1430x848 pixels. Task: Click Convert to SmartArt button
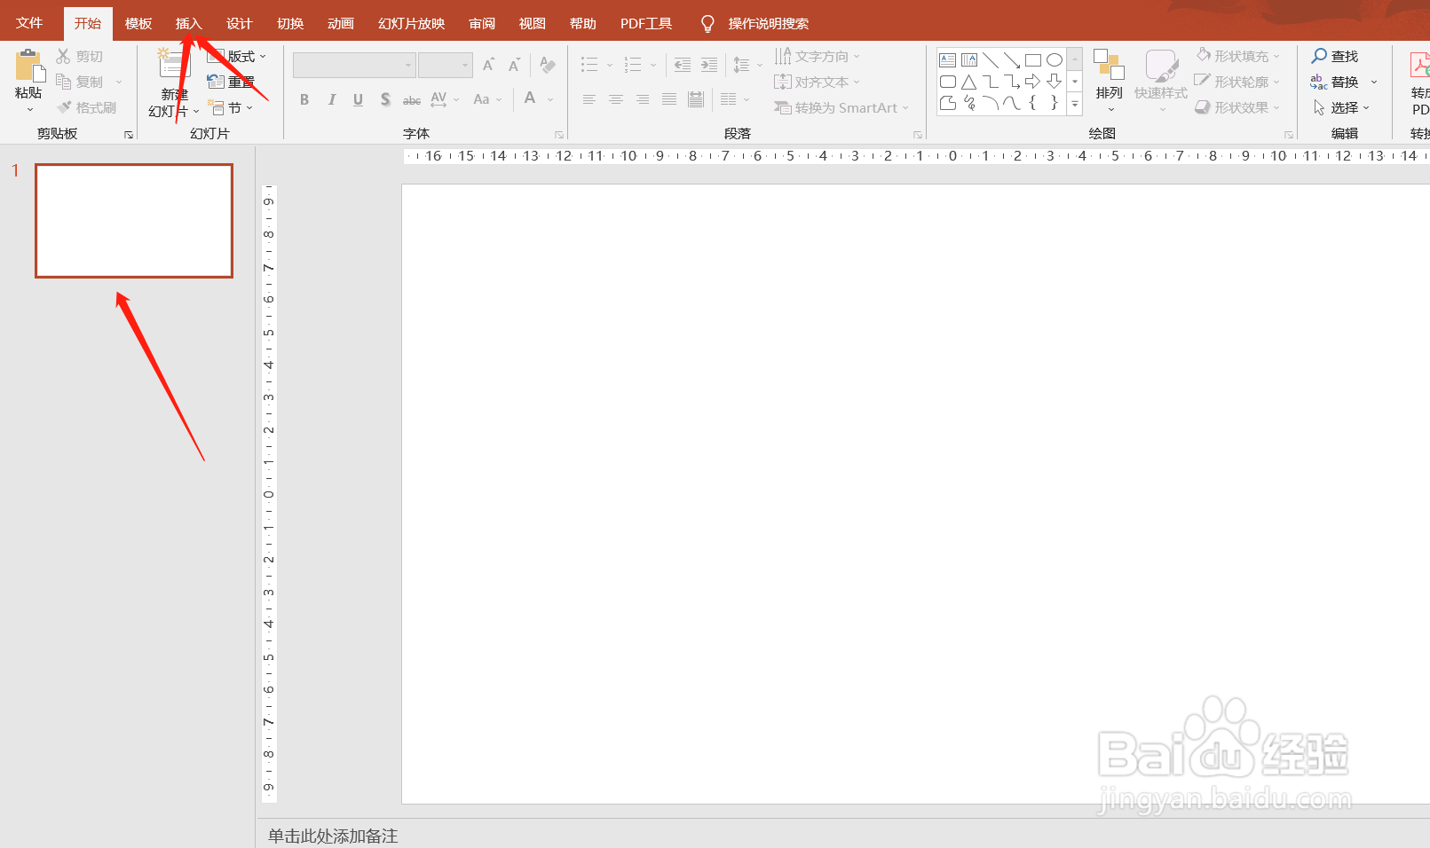click(841, 107)
